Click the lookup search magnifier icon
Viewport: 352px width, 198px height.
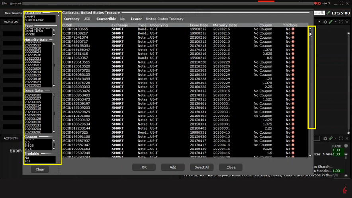tap(322, 13)
